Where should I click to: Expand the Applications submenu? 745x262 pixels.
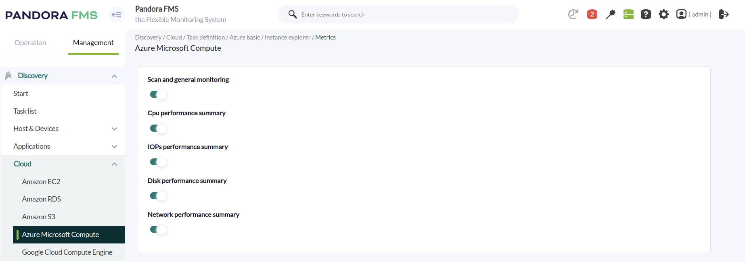point(114,147)
